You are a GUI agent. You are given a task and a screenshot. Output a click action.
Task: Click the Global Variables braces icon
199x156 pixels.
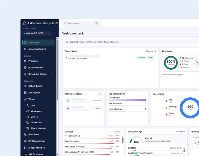pyautogui.click(x=25, y=148)
